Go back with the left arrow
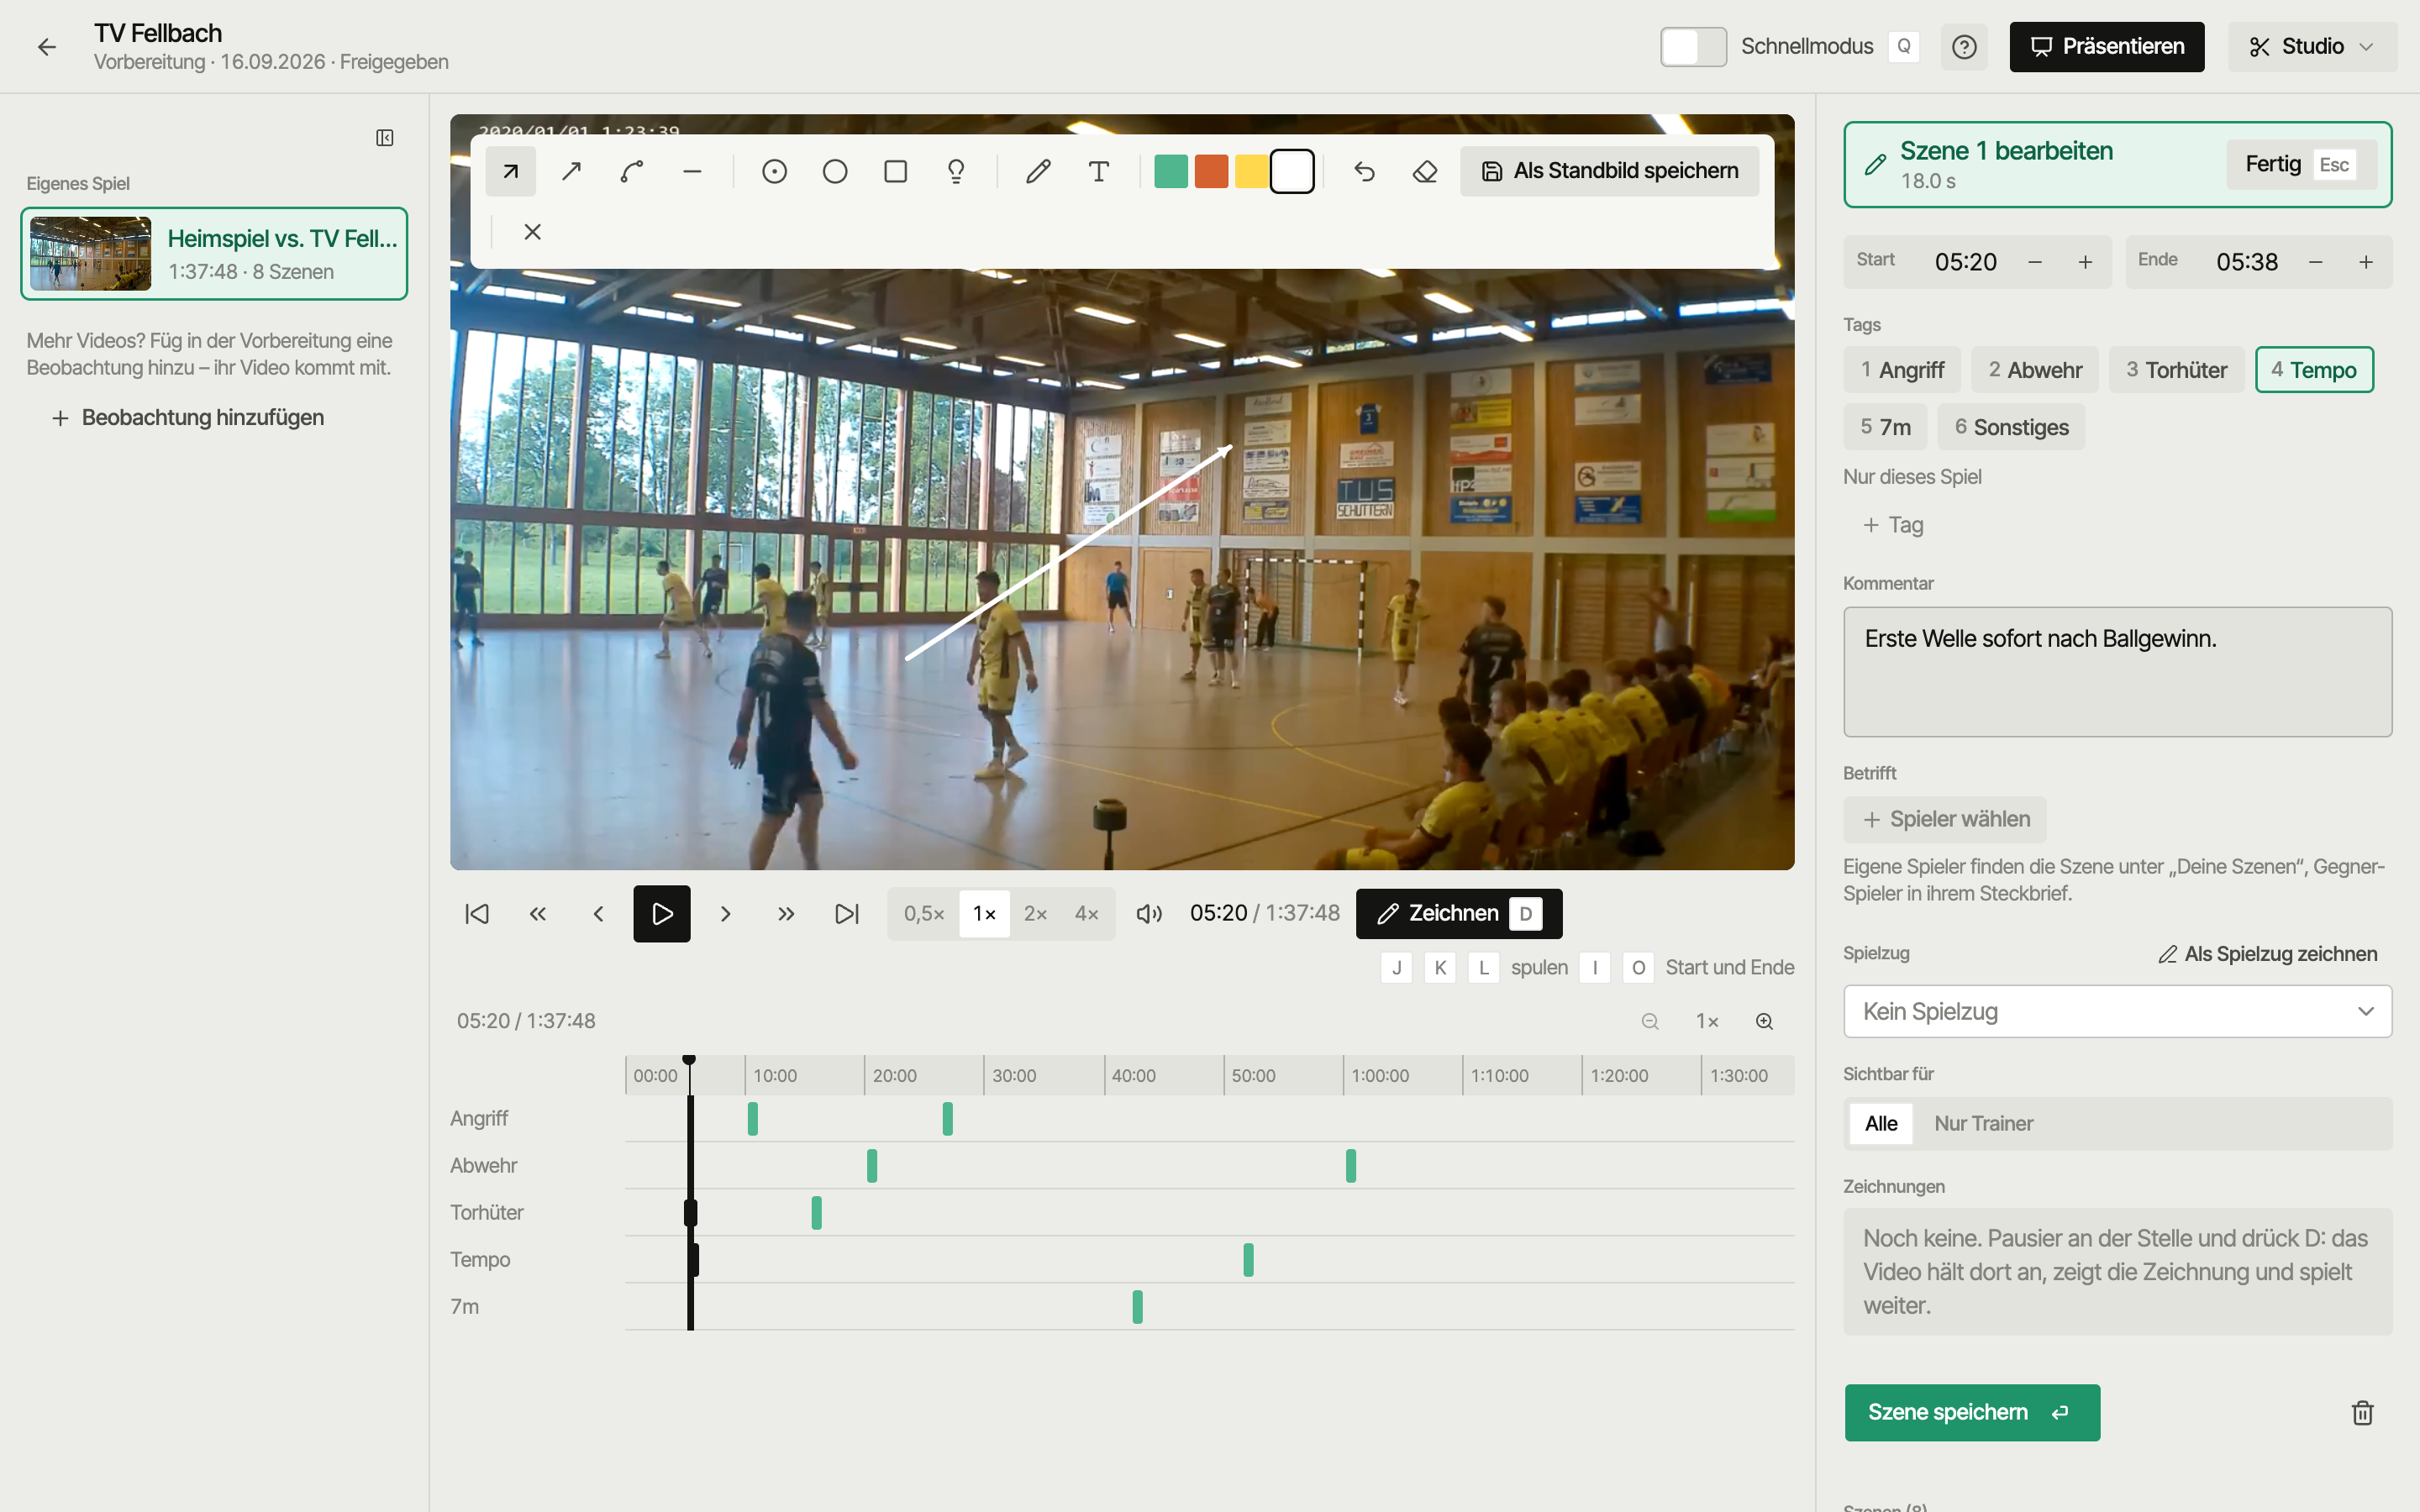The width and height of the screenshot is (2420, 1512). pos(47,47)
